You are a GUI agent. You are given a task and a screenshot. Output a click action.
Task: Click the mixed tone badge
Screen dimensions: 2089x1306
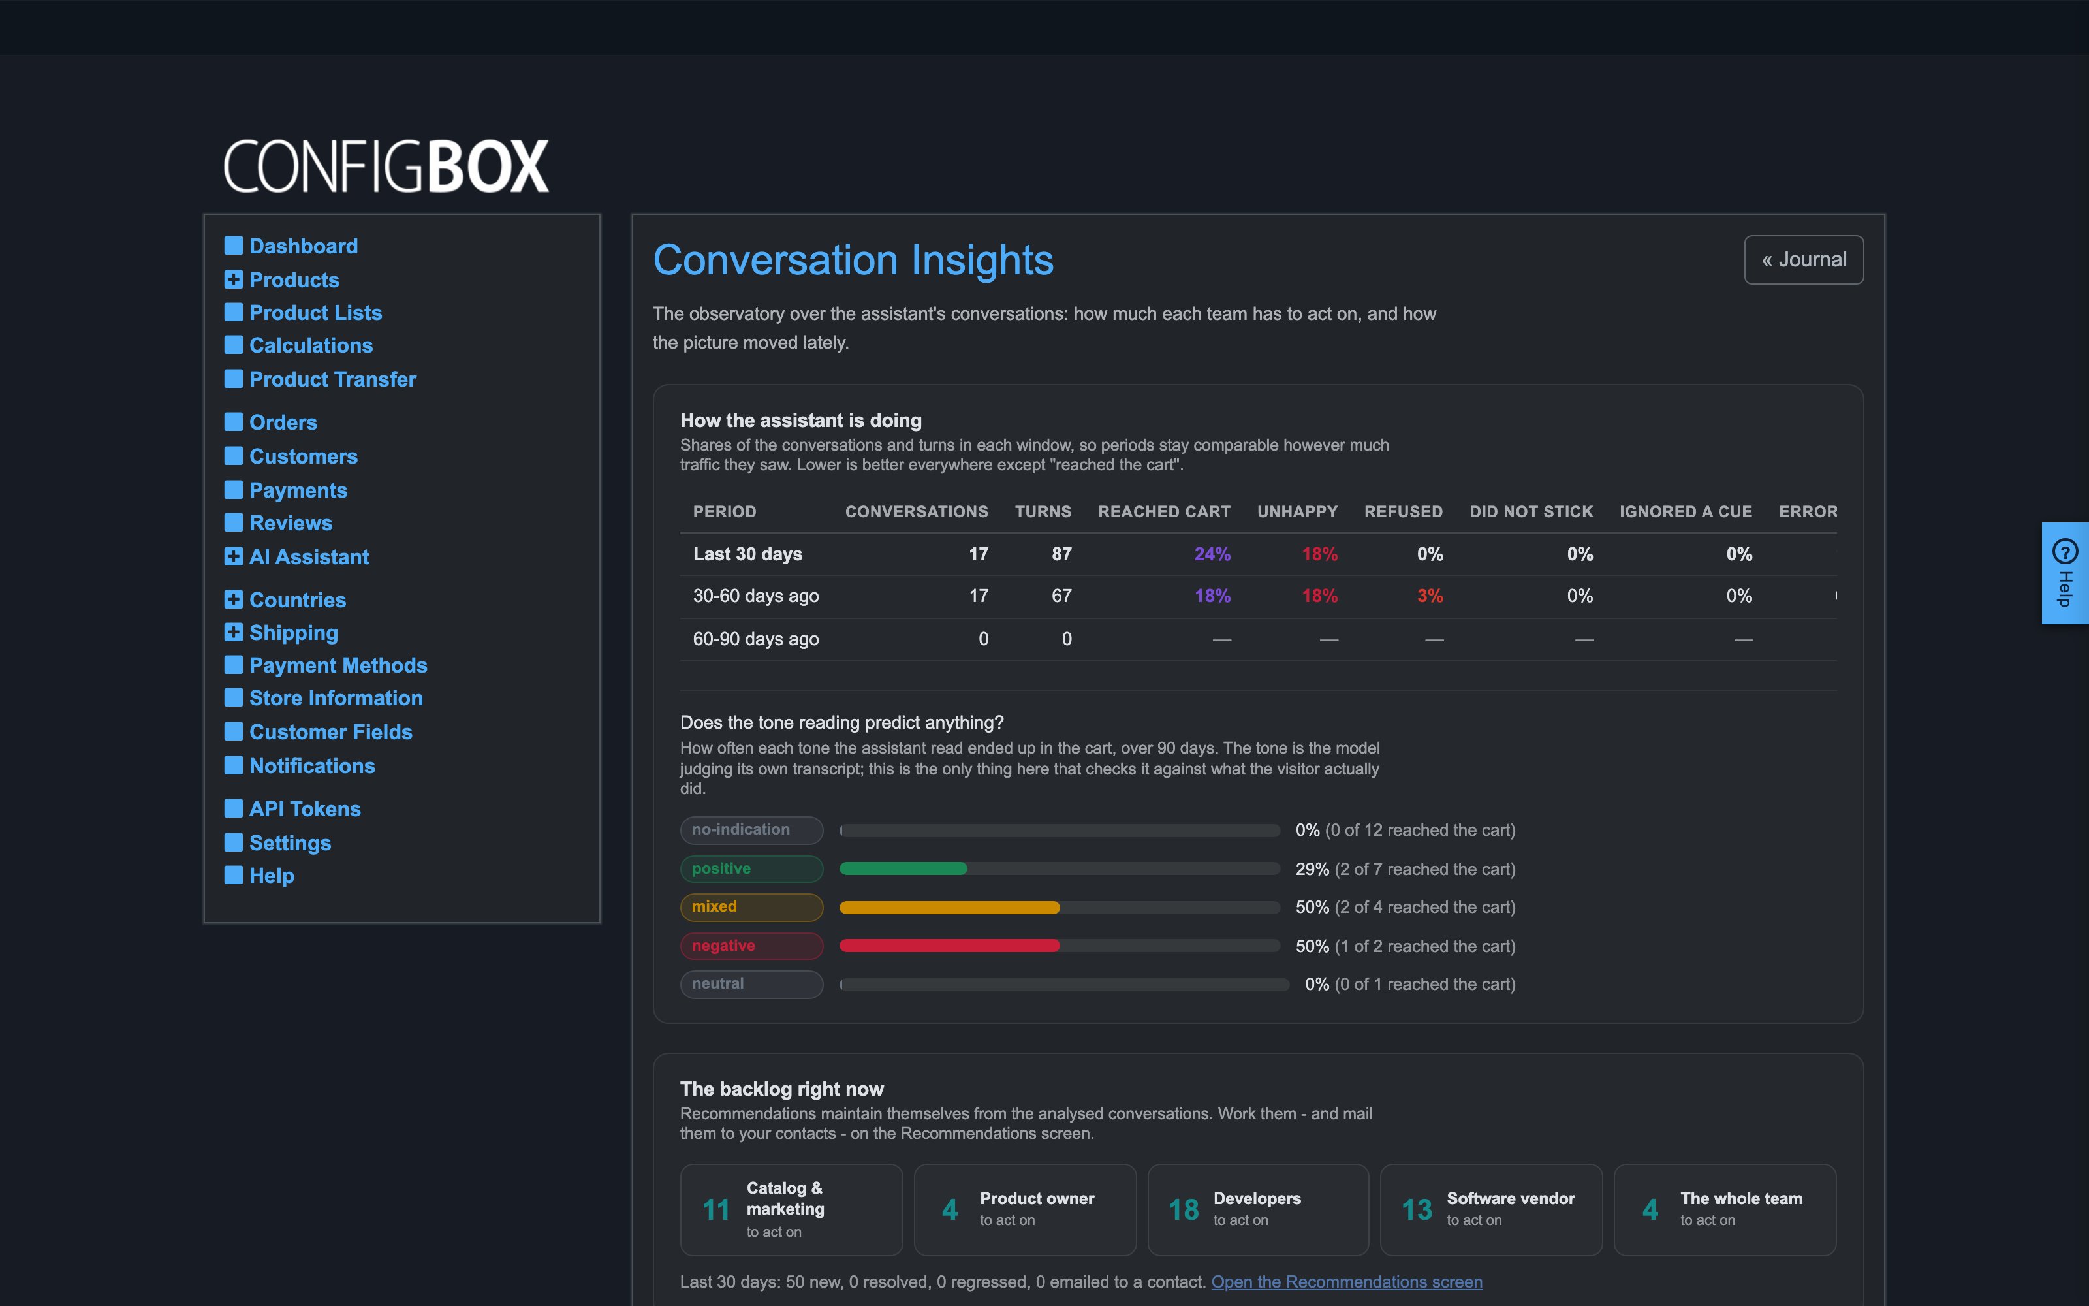[751, 907]
